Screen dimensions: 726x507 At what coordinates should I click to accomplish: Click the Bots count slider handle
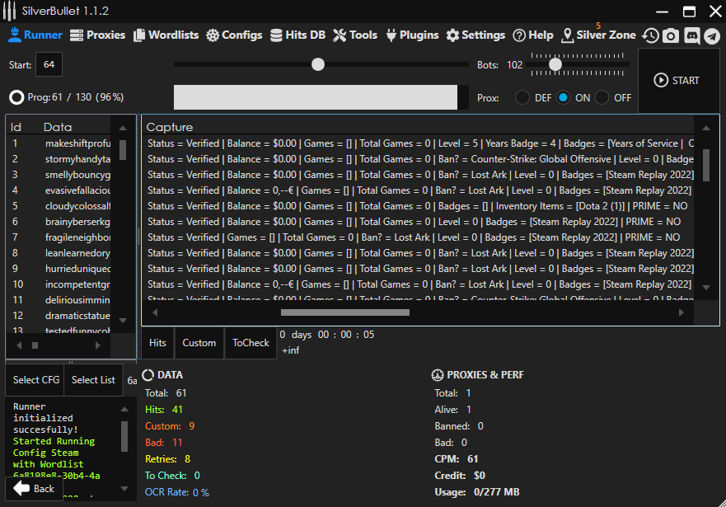555,64
